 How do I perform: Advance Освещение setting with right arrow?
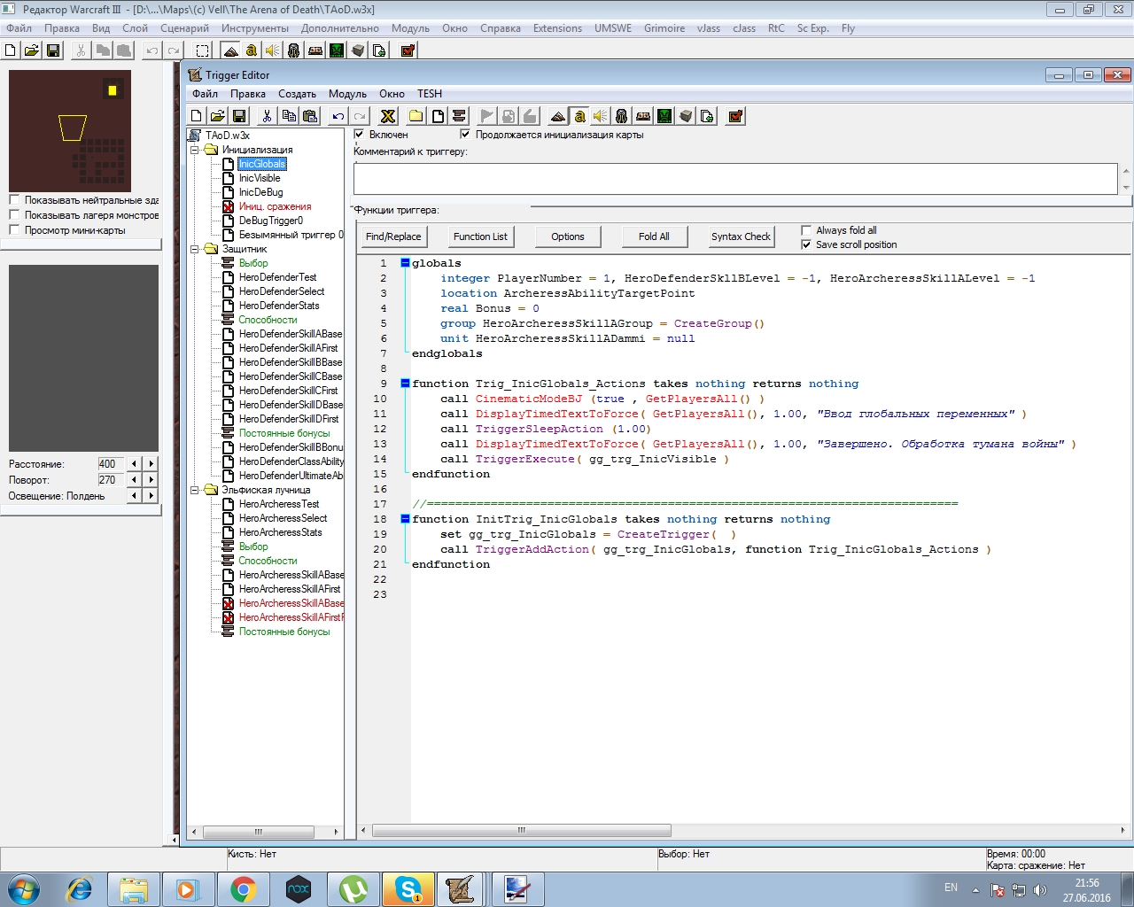coord(151,496)
